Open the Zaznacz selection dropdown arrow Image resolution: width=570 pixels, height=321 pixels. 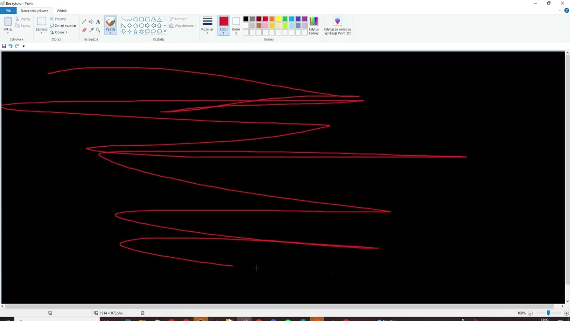41,33
